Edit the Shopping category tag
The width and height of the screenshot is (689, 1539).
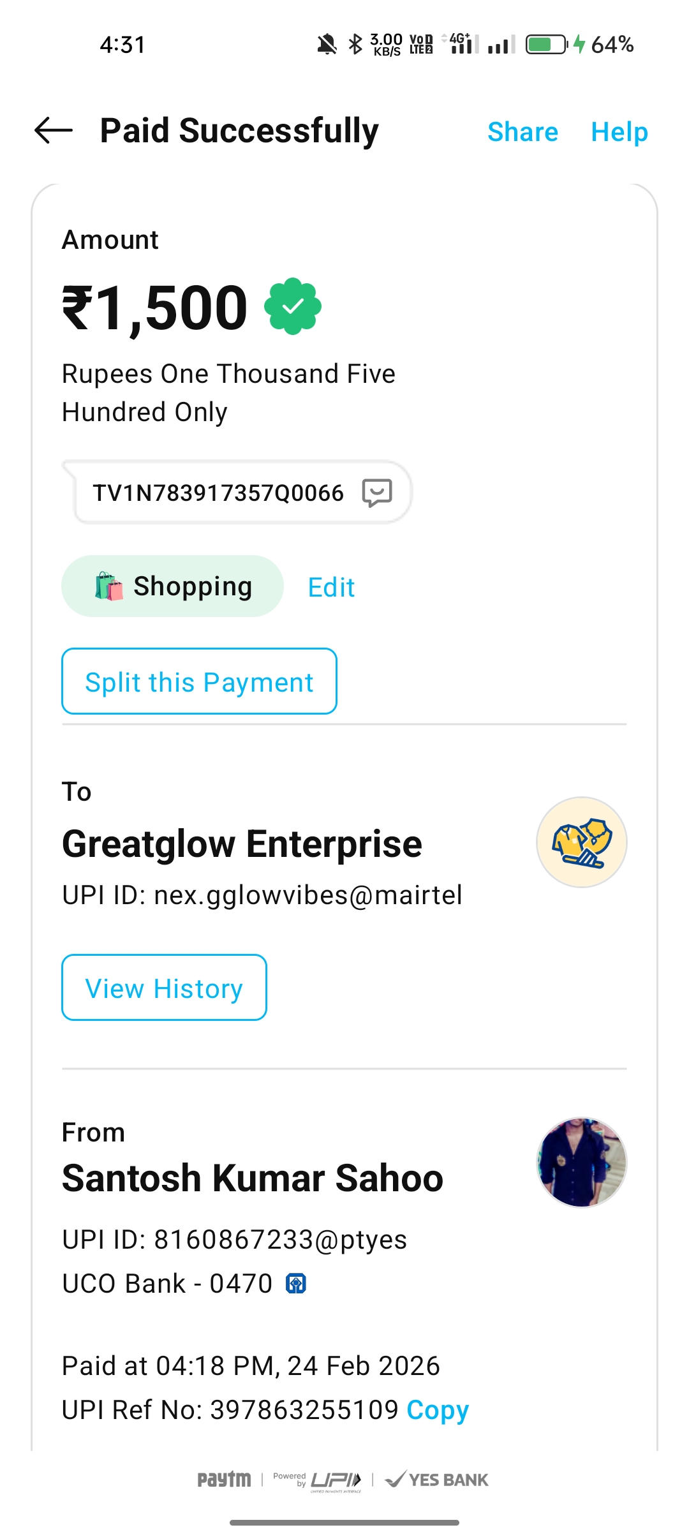pos(331,587)
